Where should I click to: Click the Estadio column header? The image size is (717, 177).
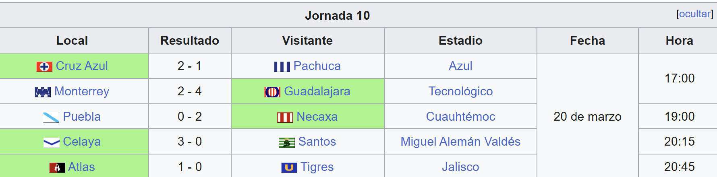point(460,41)
